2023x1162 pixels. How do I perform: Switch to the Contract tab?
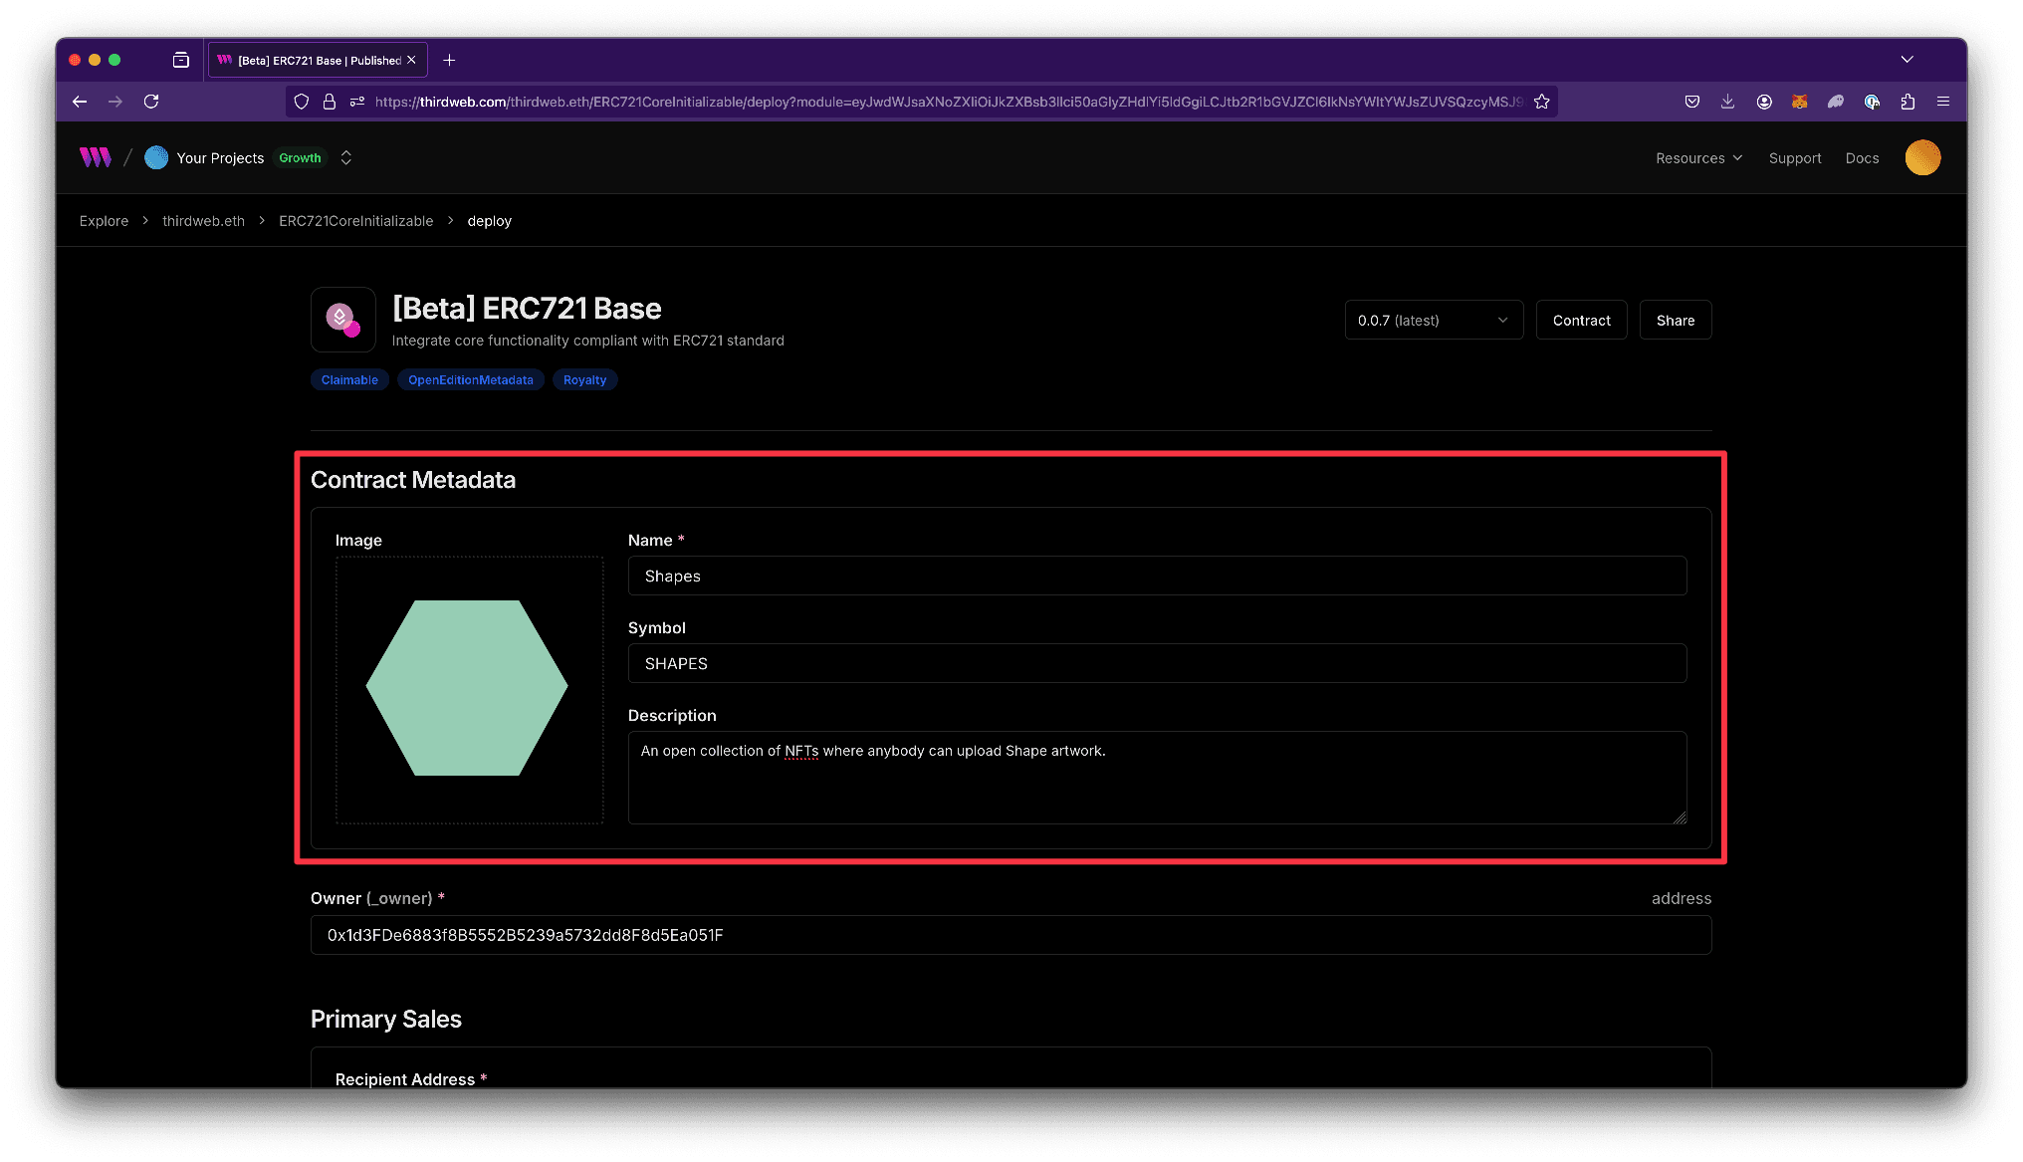pyautogui.click(x=1581, y=320)
